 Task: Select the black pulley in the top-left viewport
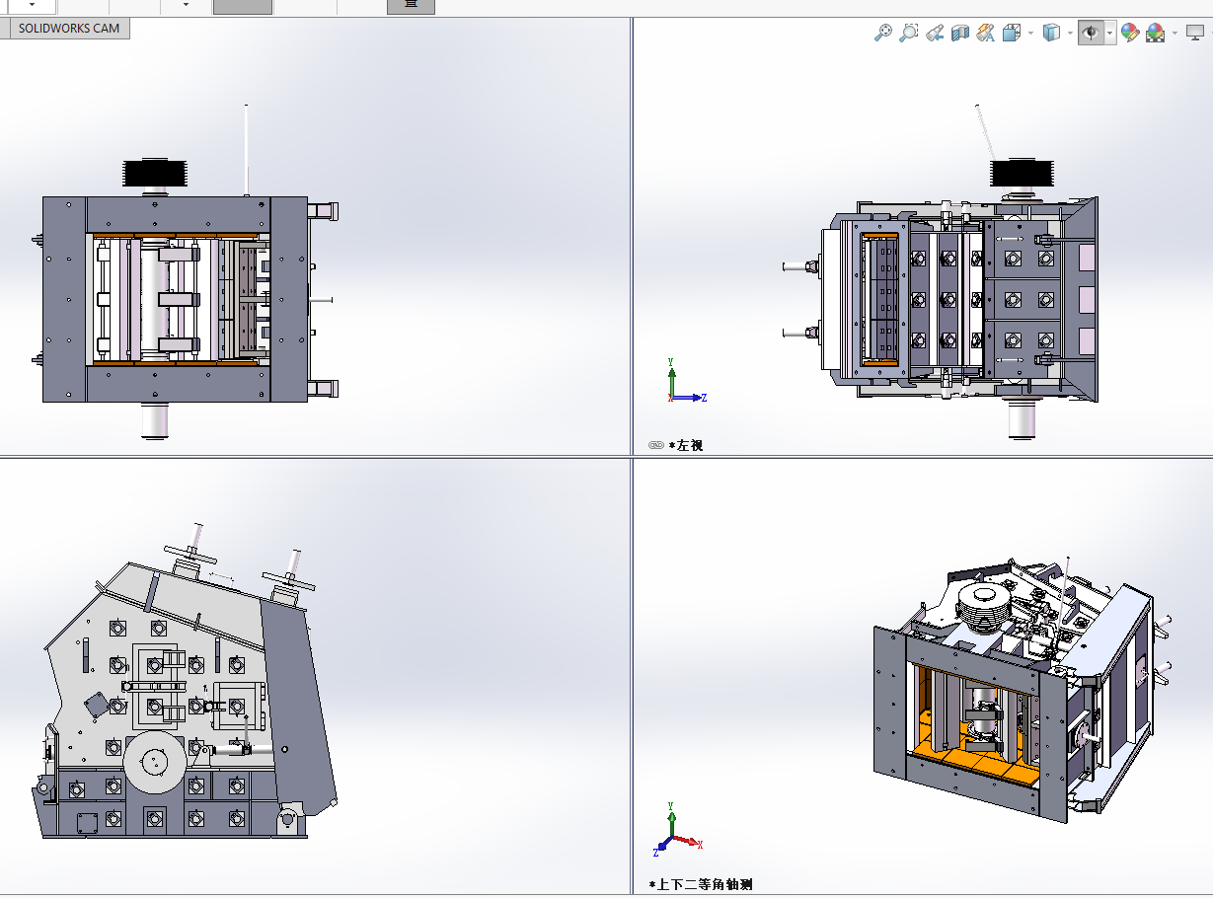[153, 174]
